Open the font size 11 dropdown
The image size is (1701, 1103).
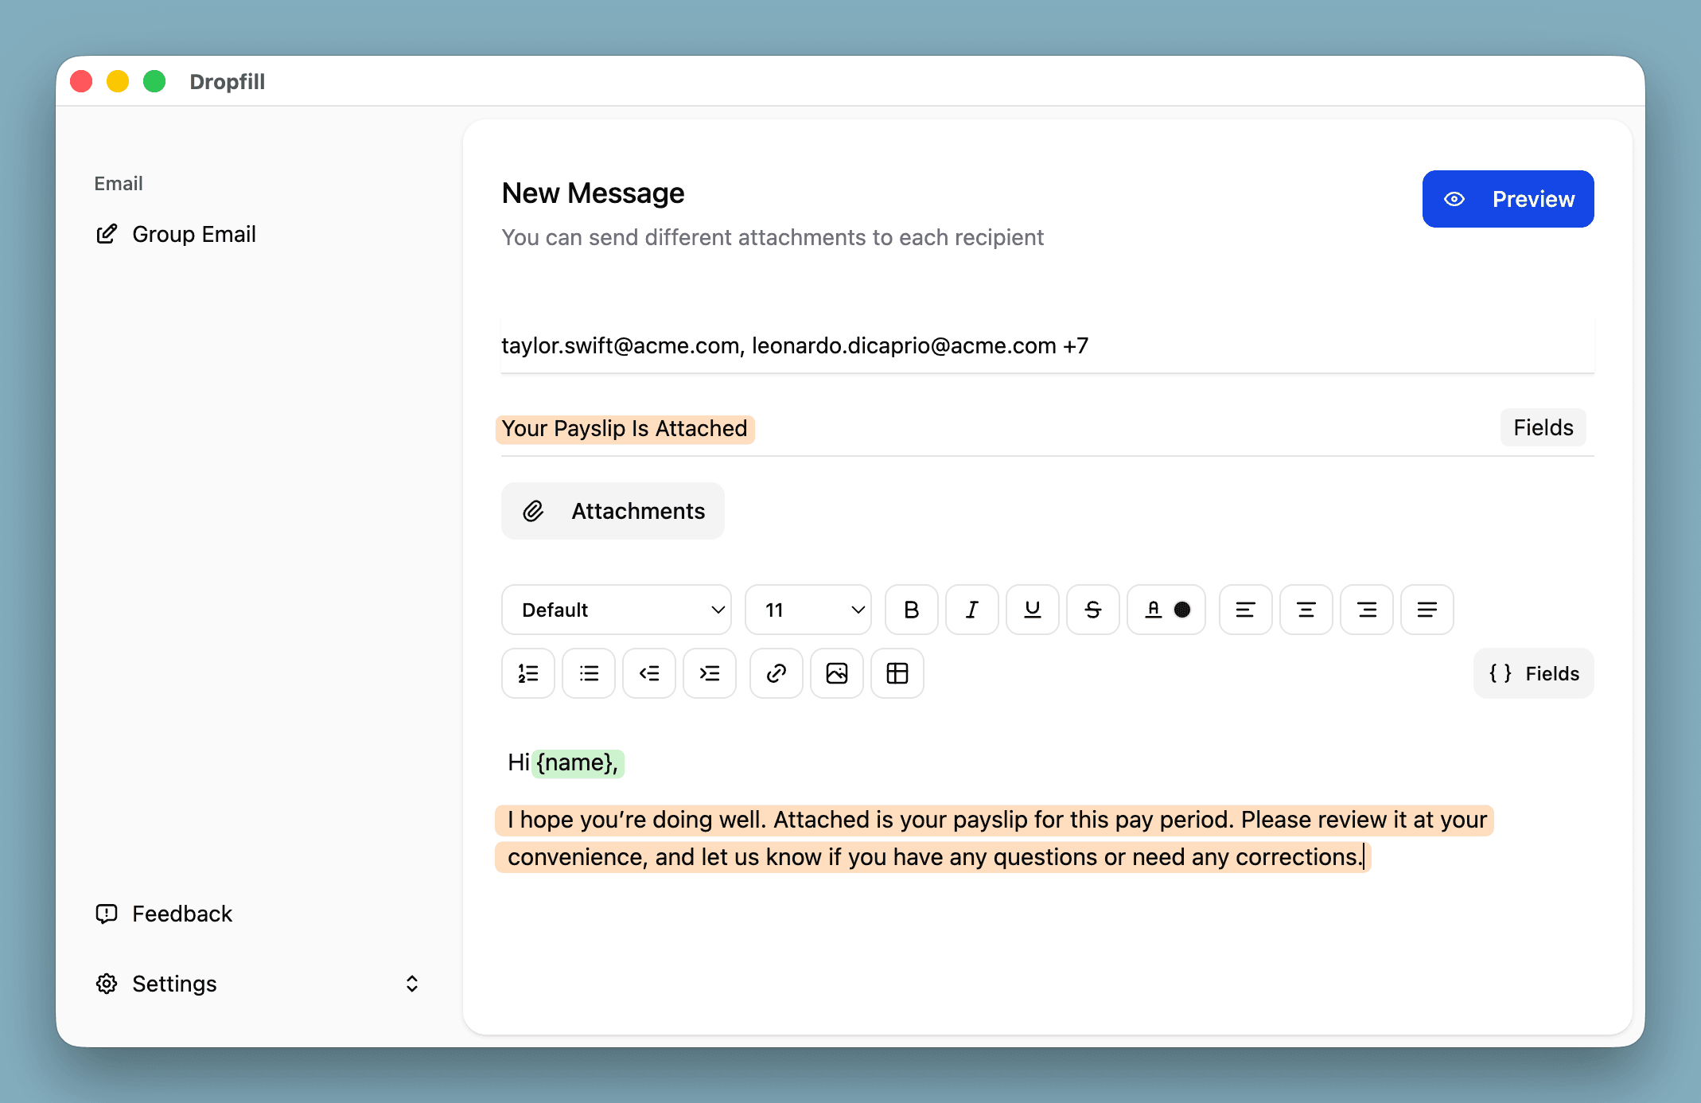pyautogui.click(x=808, y=610)
